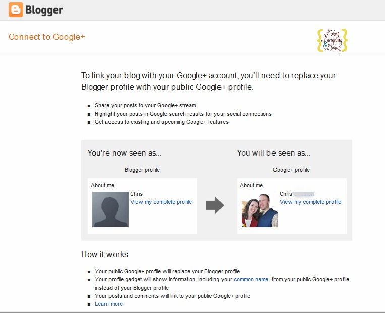The width and height of the screenshot is (385, 313).
Task: Click the orange Blogger logo icon
Action: pos(16,10)
